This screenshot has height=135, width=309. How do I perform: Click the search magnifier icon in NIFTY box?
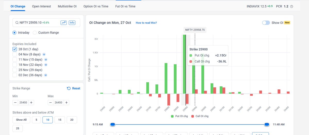coord(17,23)
